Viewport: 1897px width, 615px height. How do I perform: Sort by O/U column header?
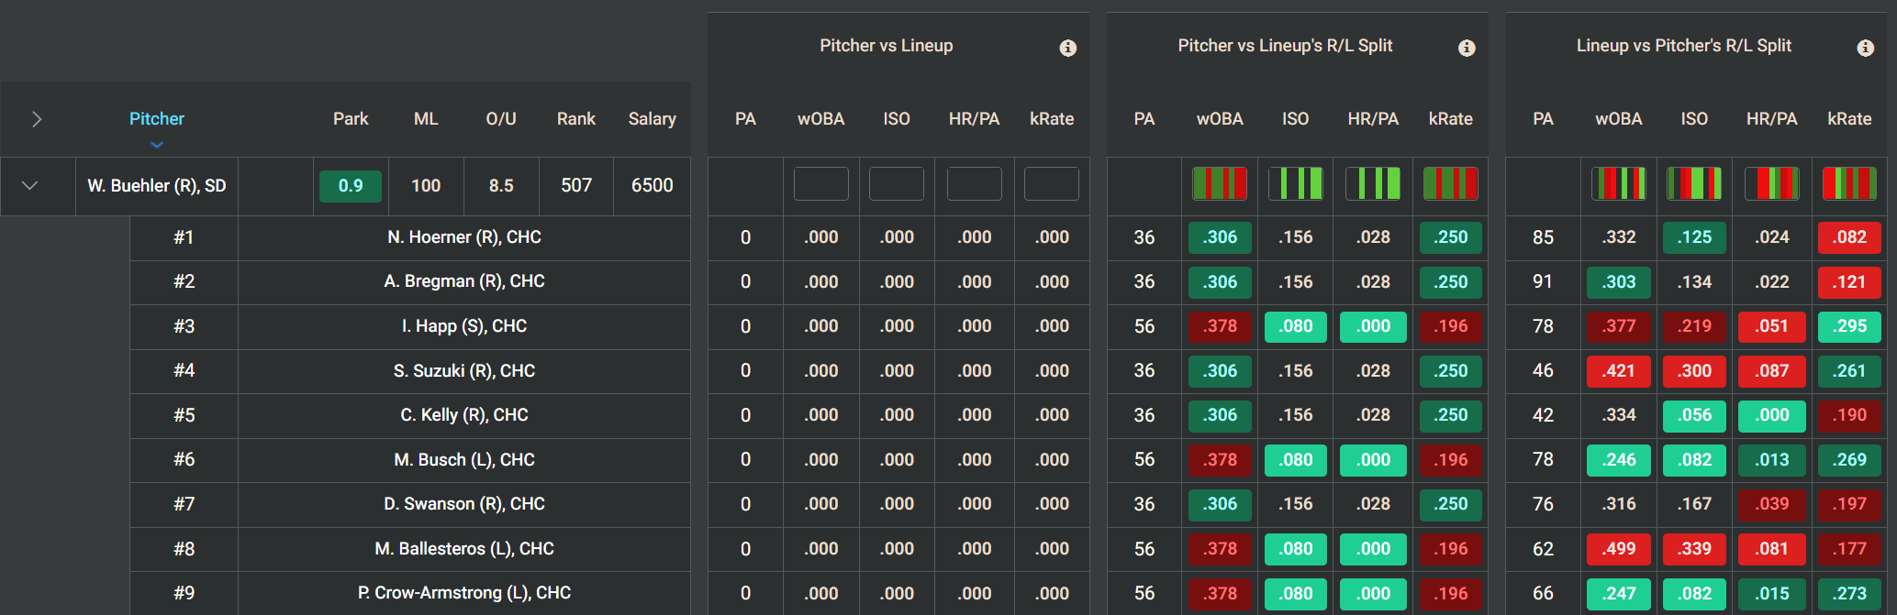tap(501, 119)
